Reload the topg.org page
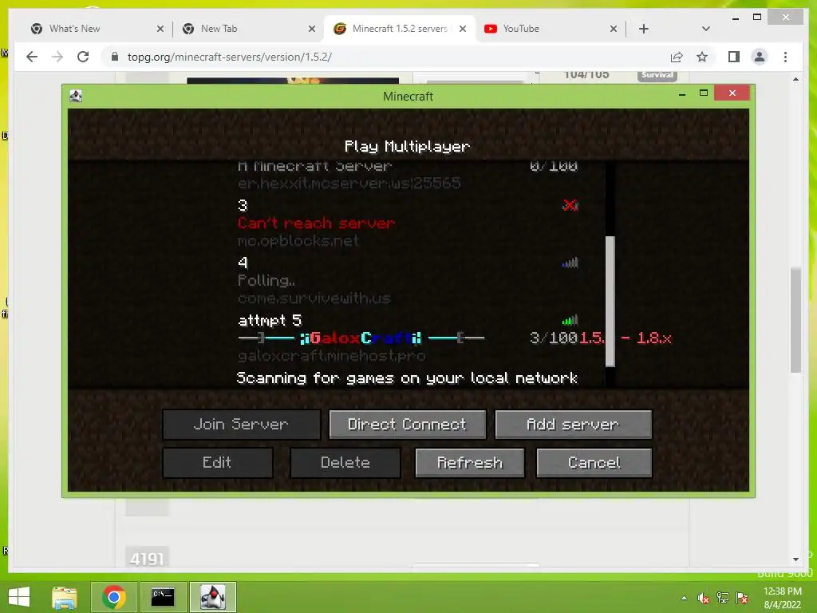 83,57
